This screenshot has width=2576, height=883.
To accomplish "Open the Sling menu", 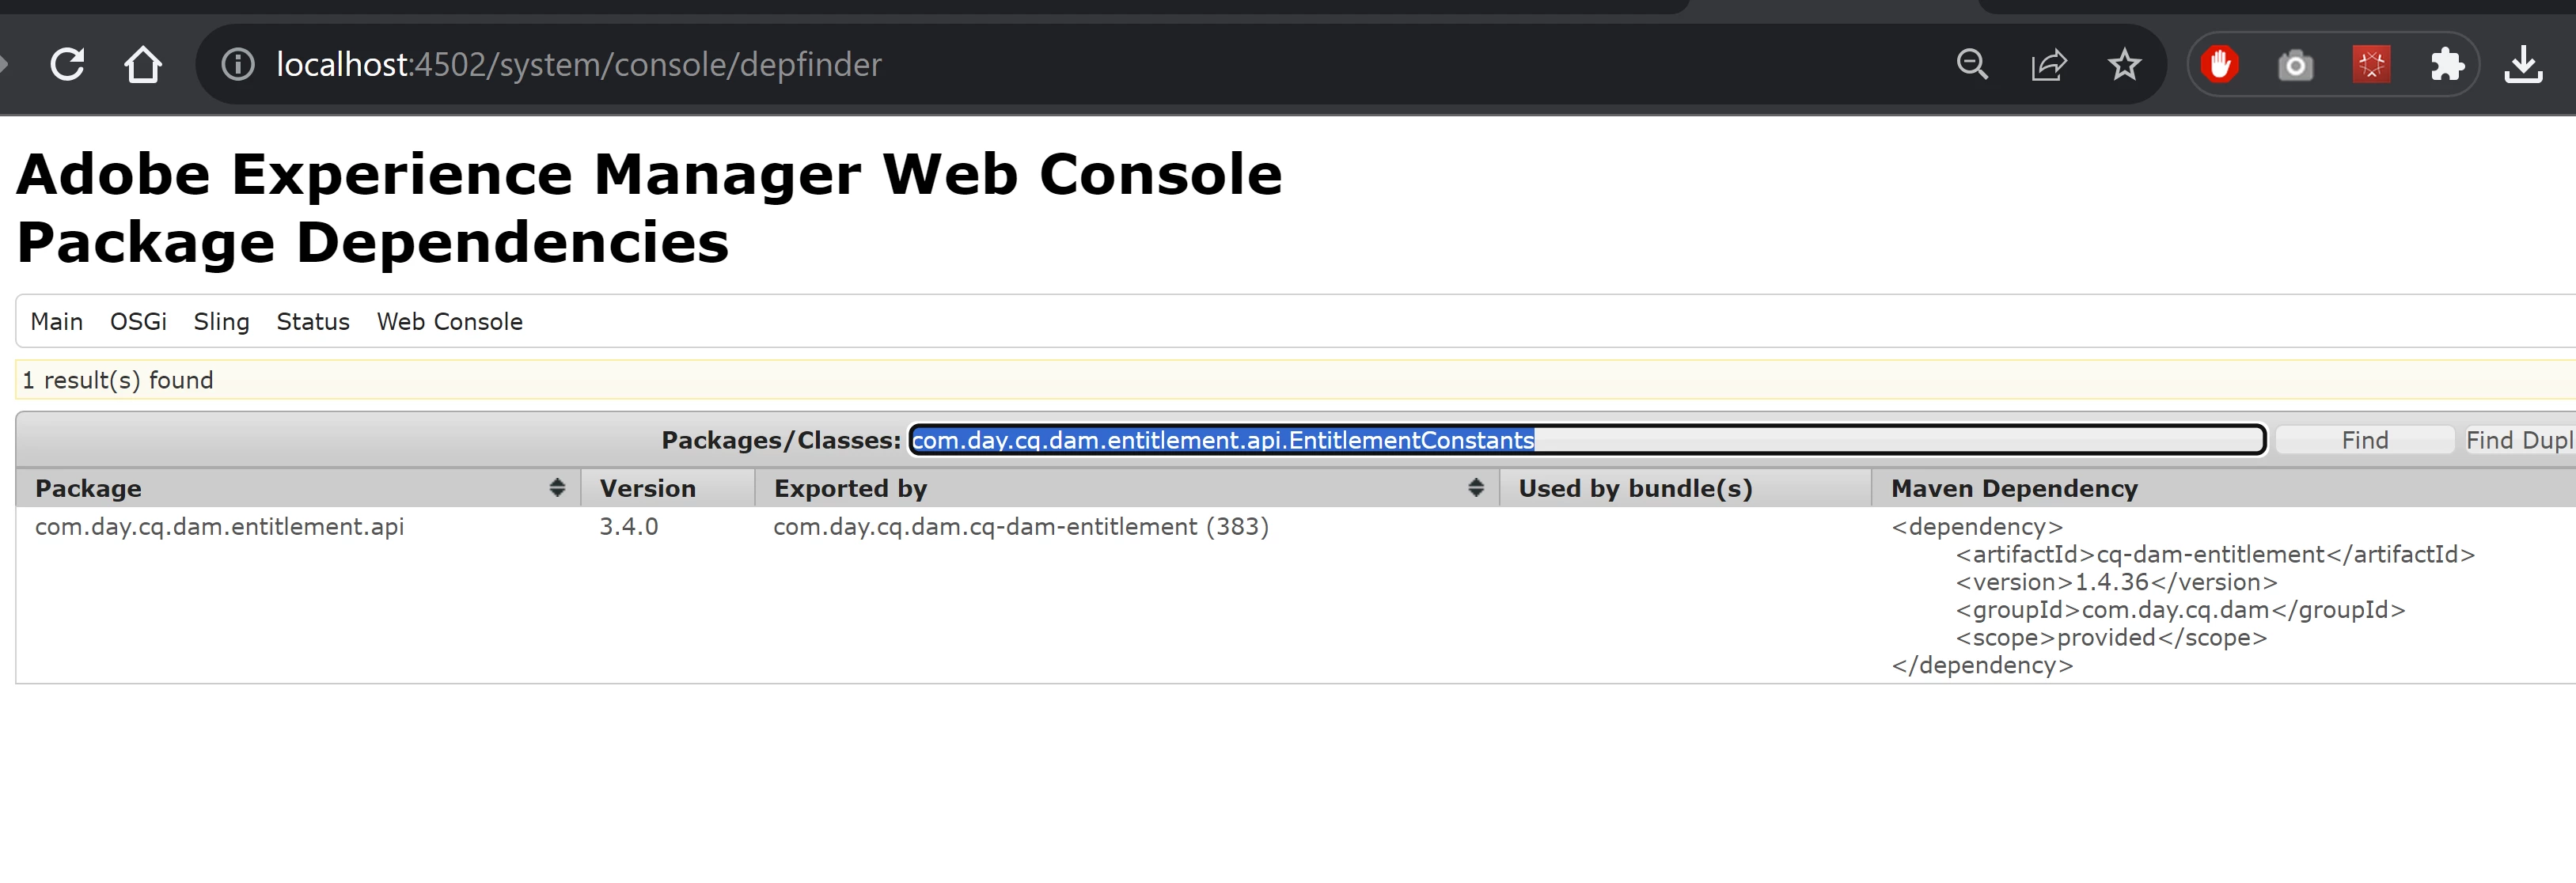I will (x=221, y=322).
